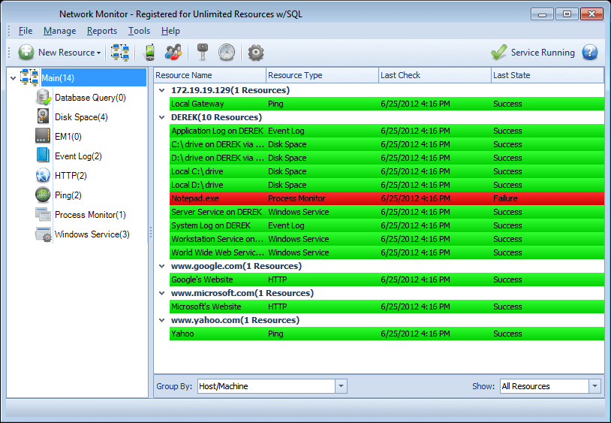Open the users/contacts toolbar icon
Screen dimensions: 611x423
[x=173, y=53]
